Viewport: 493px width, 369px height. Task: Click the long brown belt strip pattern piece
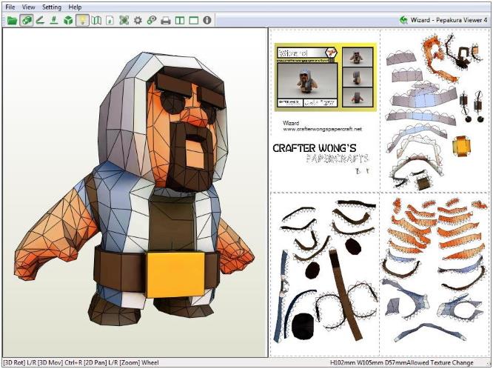click(346, 295)
